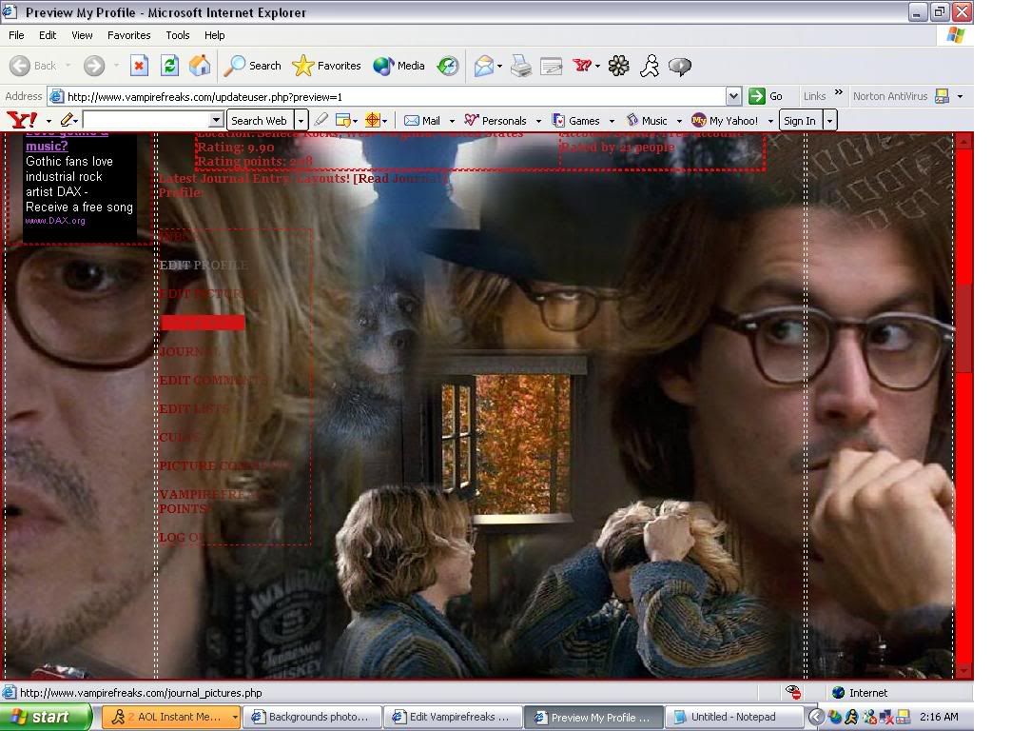The width and height of the screenshot is (1011, 731).
Task: Open the Media pane button
Action: [399, 65]
